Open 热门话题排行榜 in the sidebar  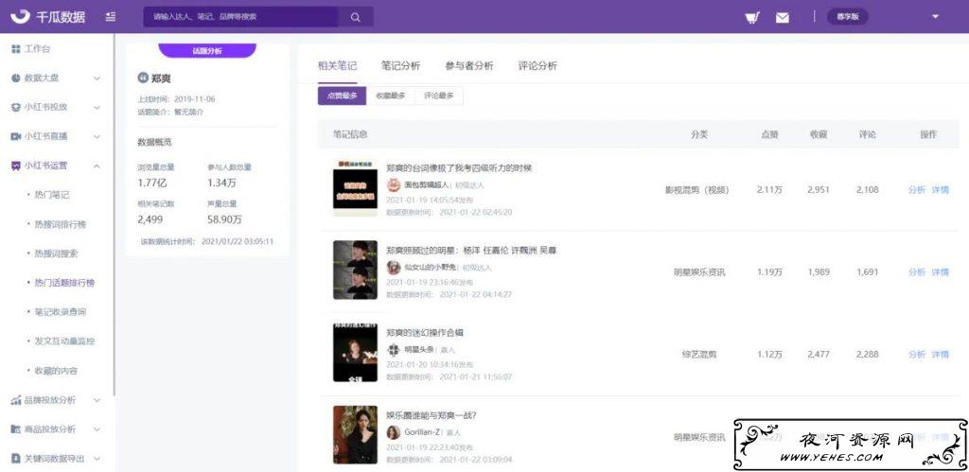point(64,283)
